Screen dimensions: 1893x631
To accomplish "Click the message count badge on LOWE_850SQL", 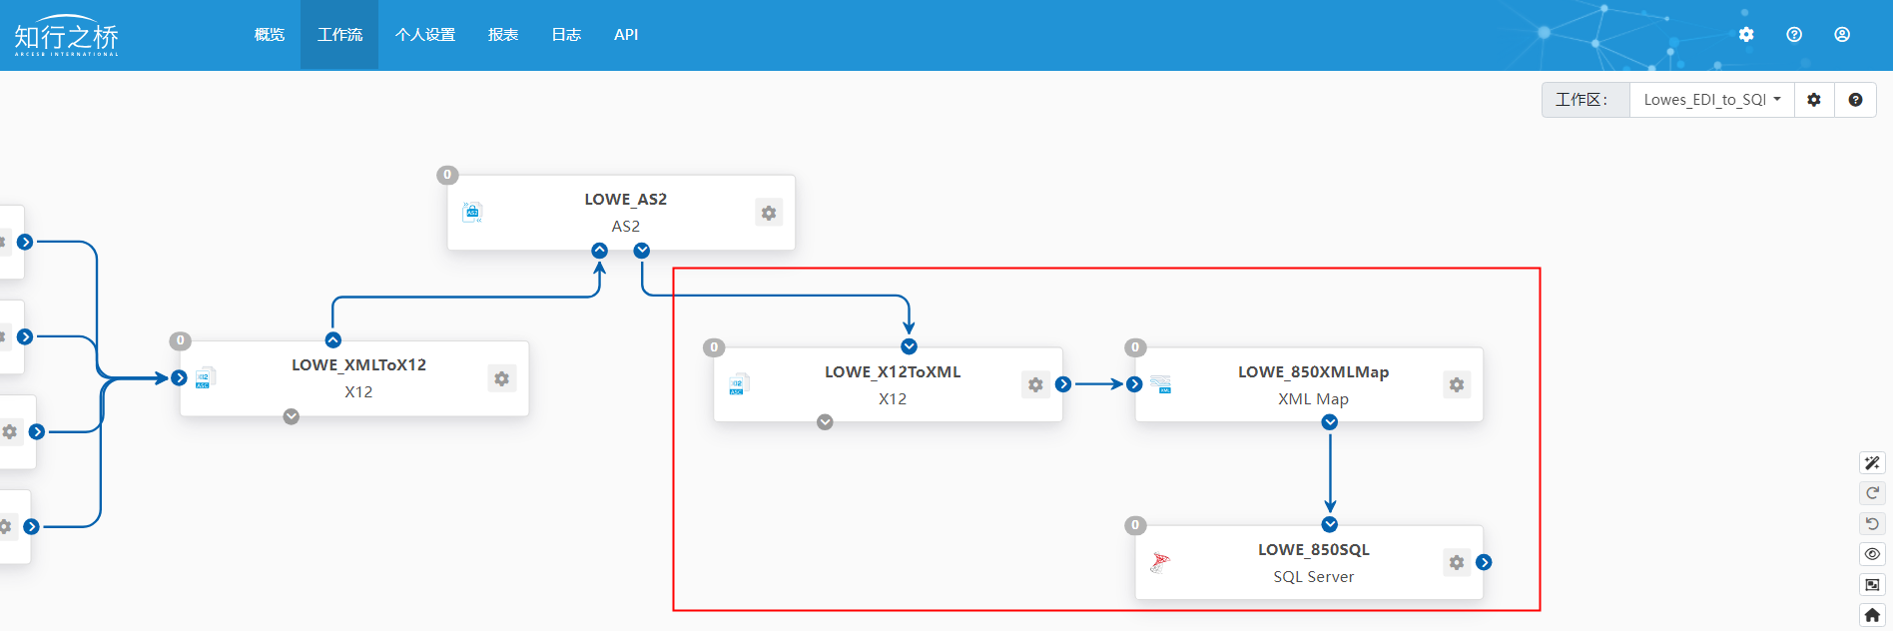I will [x=1135, y=525].
